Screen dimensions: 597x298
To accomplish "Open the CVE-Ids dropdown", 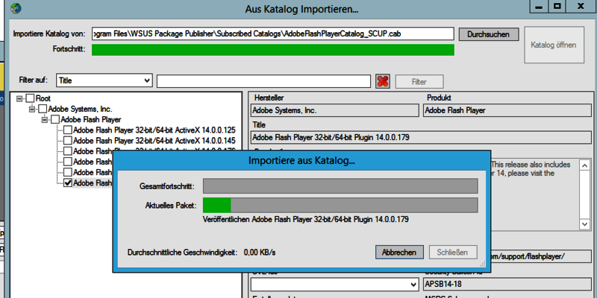I will click(x=334, y=285).
